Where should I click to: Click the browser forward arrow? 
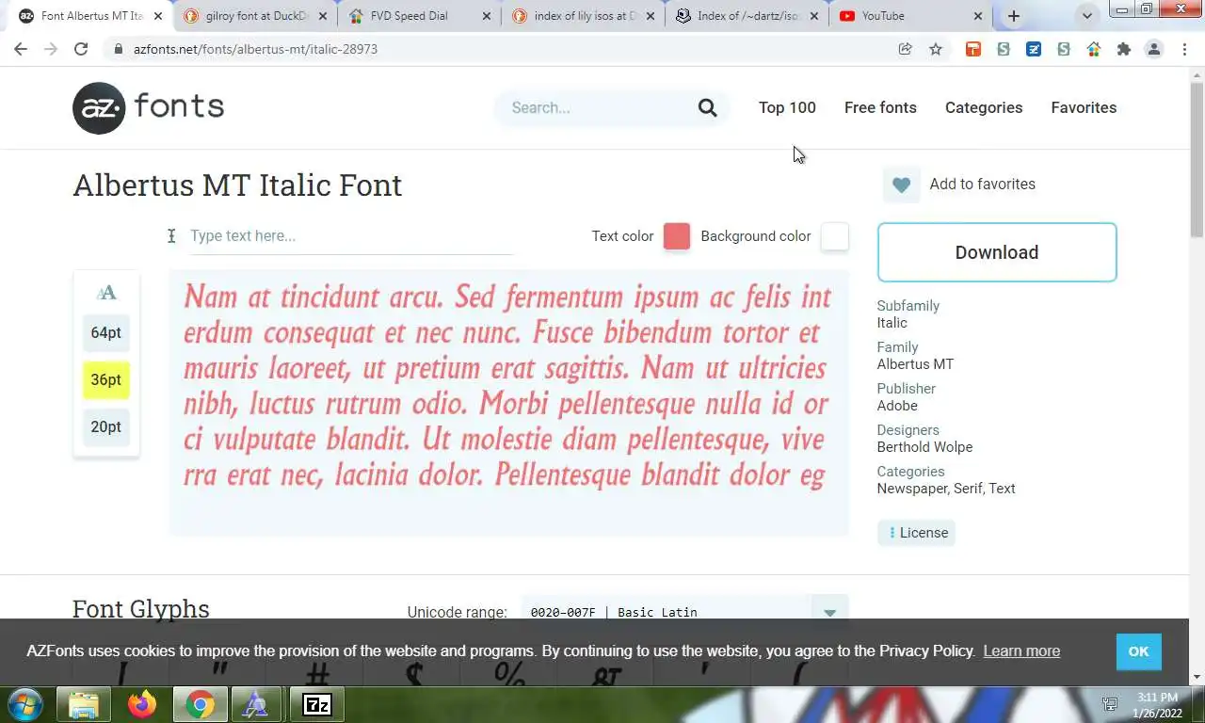pyautogui.click(x=51, y=49)
